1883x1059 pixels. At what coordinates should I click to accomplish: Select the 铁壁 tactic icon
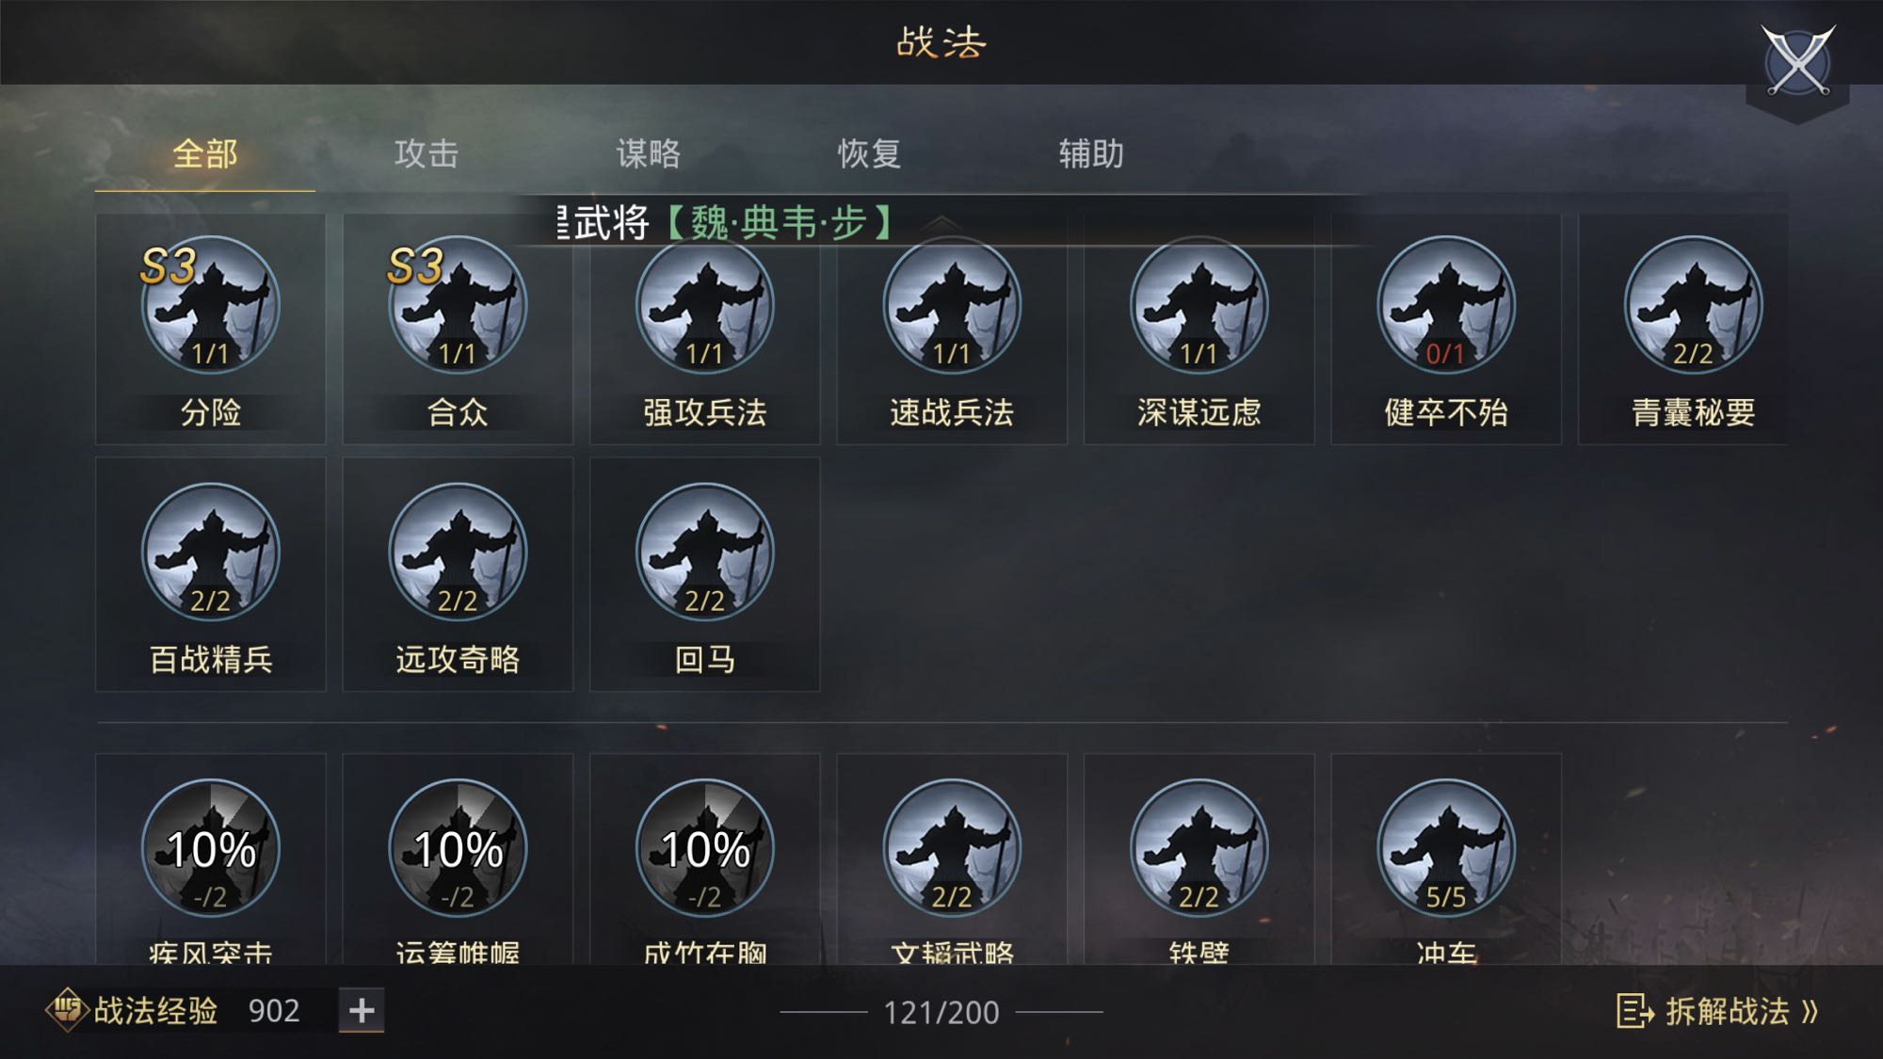pyautogui.click(x=1199, y=848)
